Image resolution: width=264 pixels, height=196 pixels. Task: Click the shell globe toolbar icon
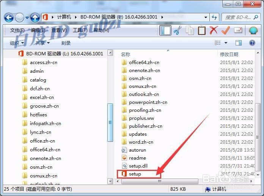253,30
